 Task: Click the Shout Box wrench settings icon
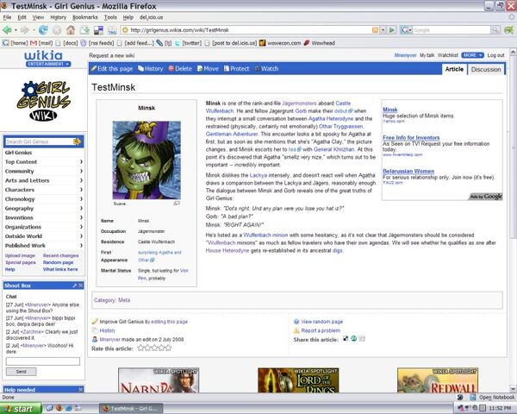[x=75, y=285]
